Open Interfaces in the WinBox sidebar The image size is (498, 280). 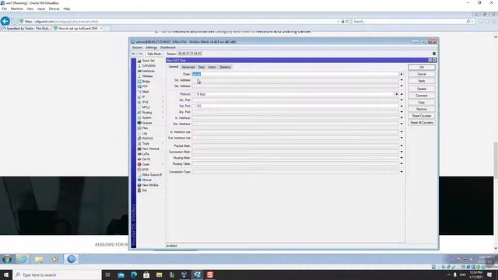[149, 71]
